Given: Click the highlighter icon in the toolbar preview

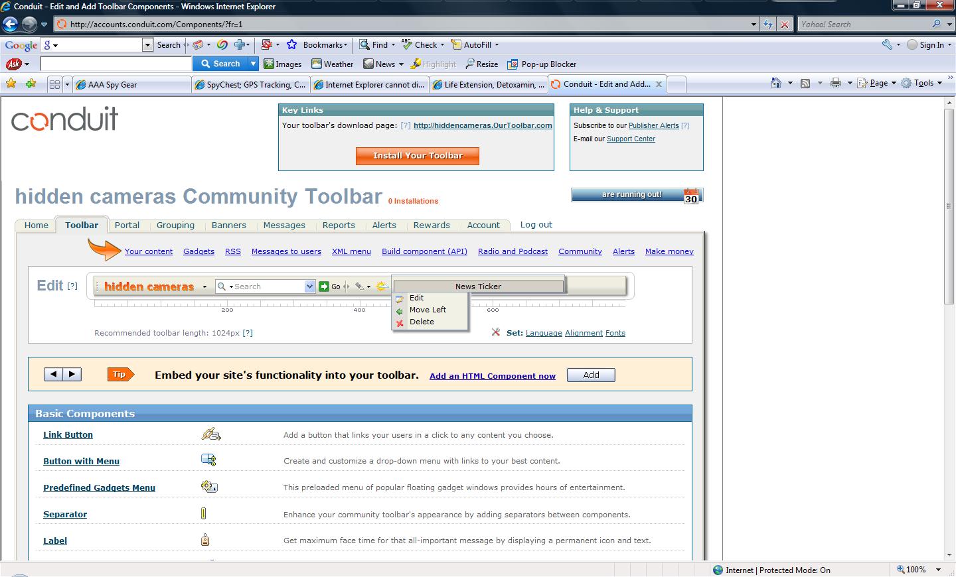Looking at the screenshot, I should (x=359, y=287).
